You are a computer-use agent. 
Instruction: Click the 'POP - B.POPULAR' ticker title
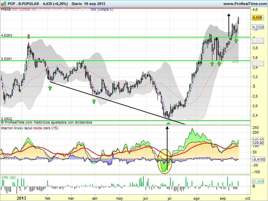click(23, 4)
